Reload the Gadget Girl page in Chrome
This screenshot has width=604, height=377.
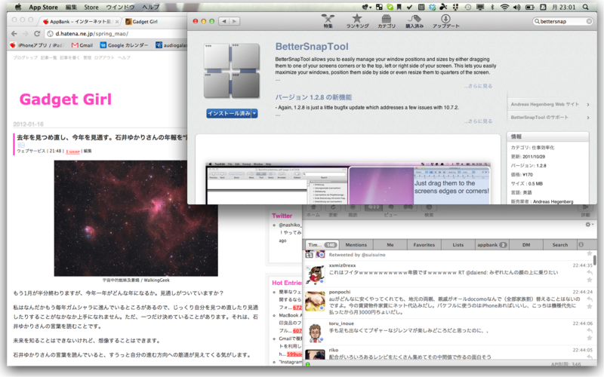click(x=37, y=33)
